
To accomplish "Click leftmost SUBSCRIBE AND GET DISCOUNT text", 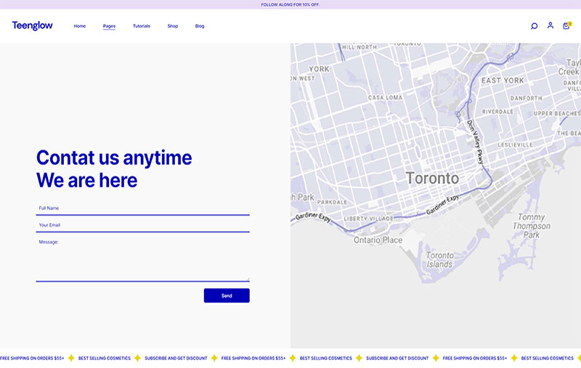I will tap(176, 358).
